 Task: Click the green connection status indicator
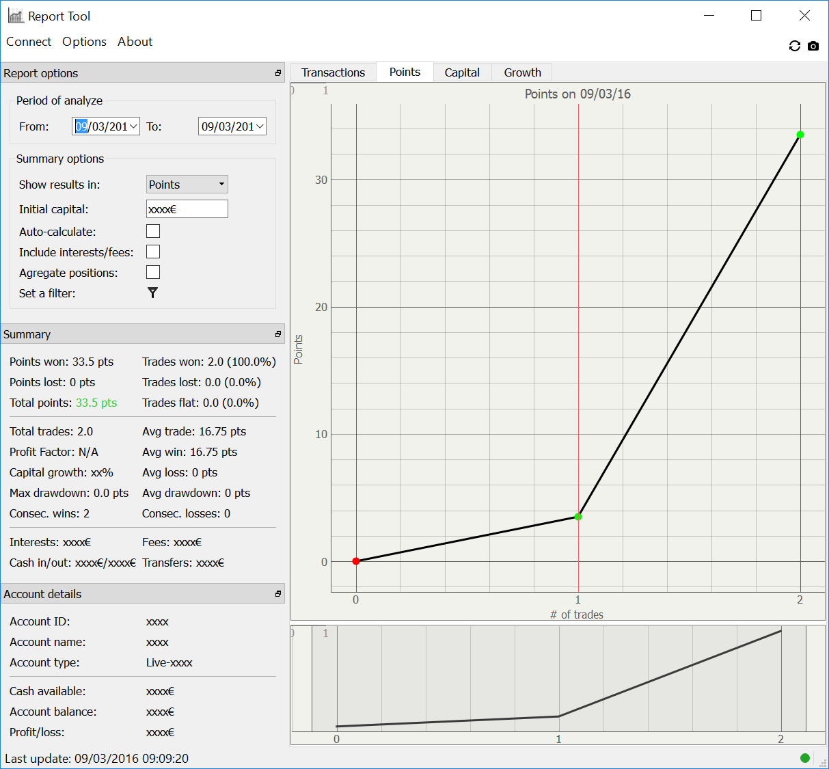[x=804, y=757]
